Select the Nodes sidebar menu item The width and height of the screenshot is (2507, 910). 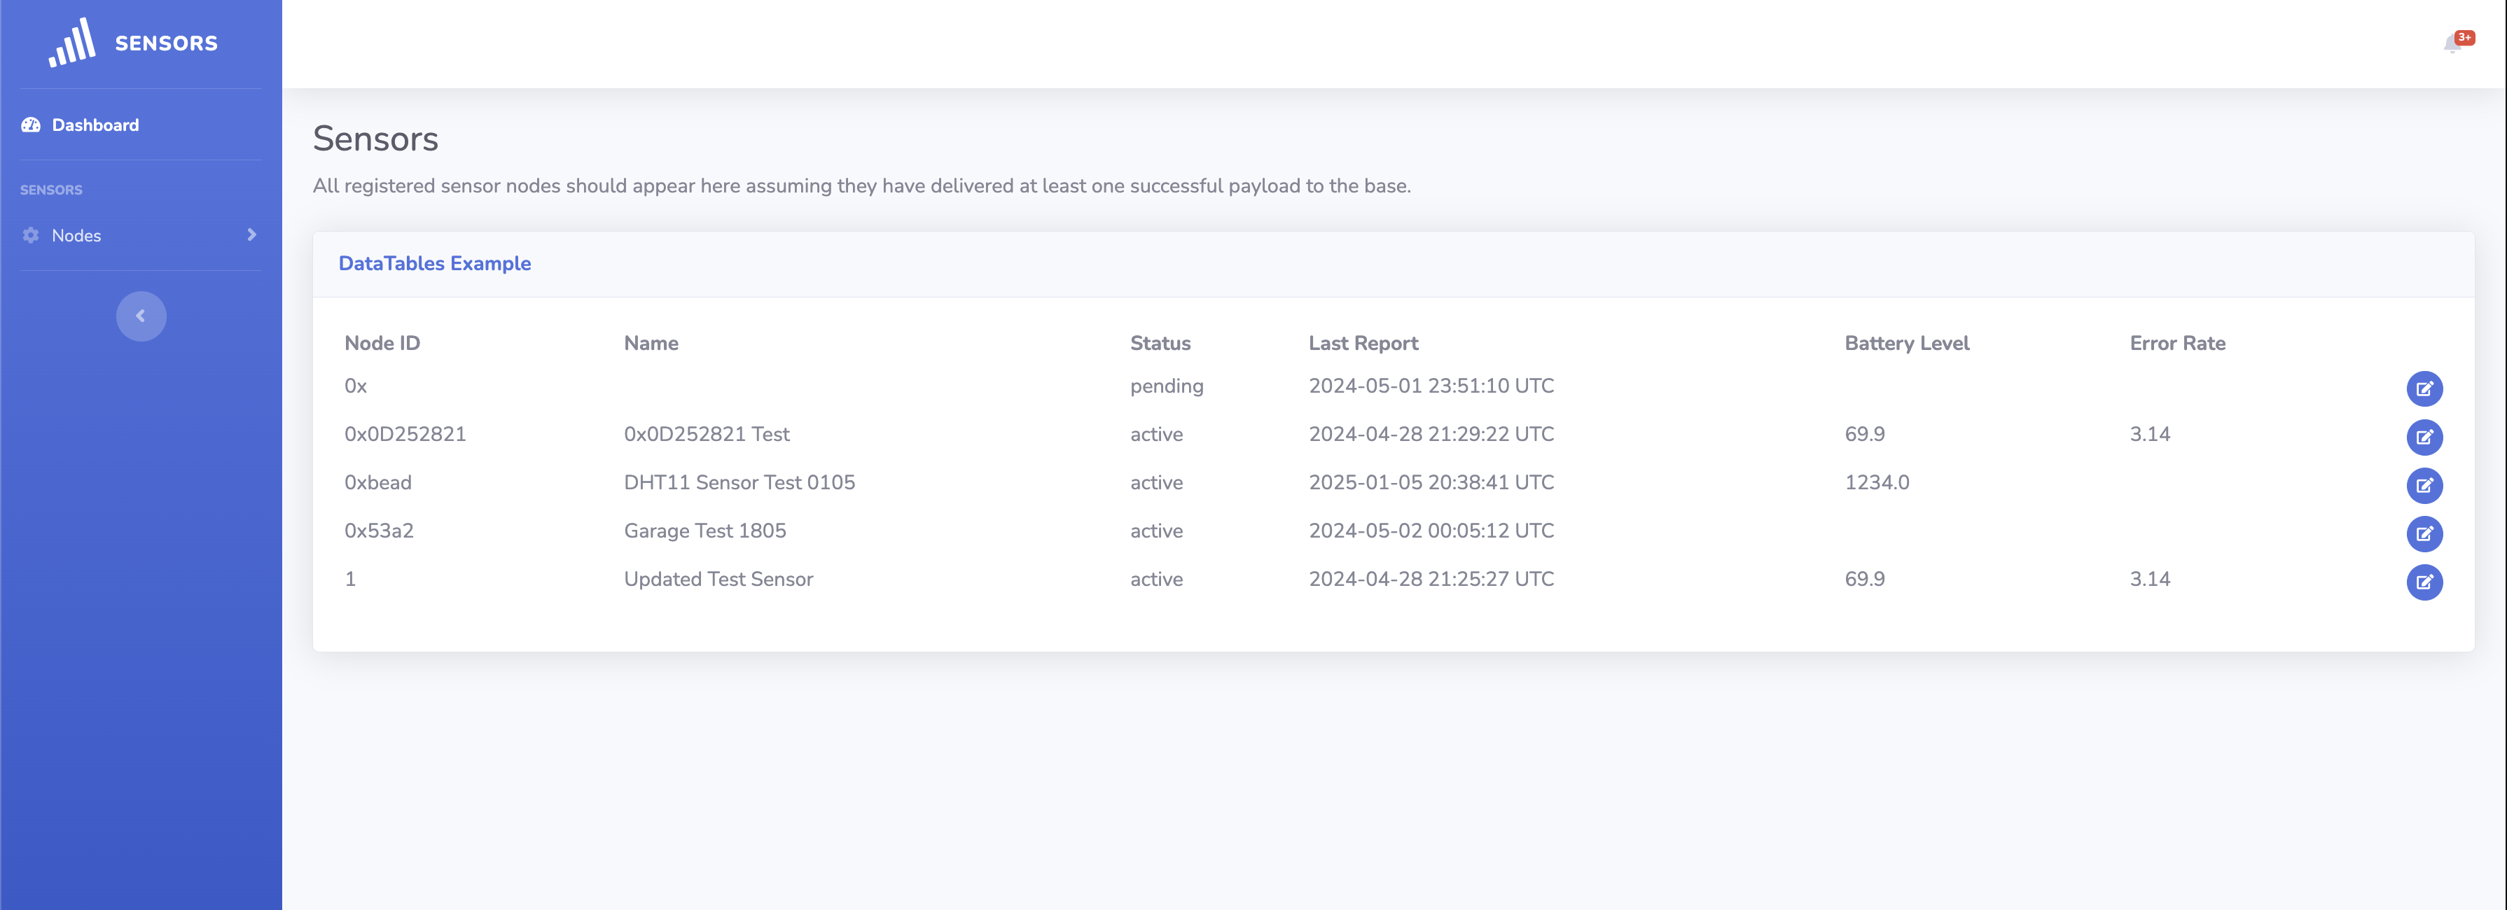(77, 235)
